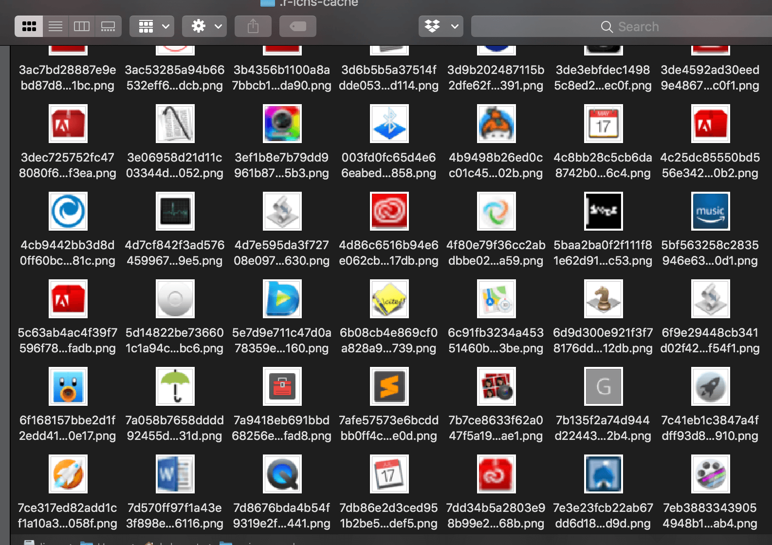Select the Sublime Text icon file
The width and height of the screenshot is (772, 545).
389,386
